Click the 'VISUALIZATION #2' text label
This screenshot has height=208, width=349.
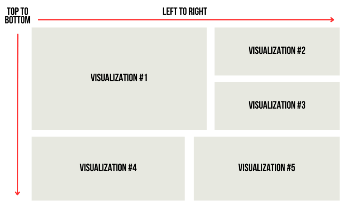pos(277,51)
